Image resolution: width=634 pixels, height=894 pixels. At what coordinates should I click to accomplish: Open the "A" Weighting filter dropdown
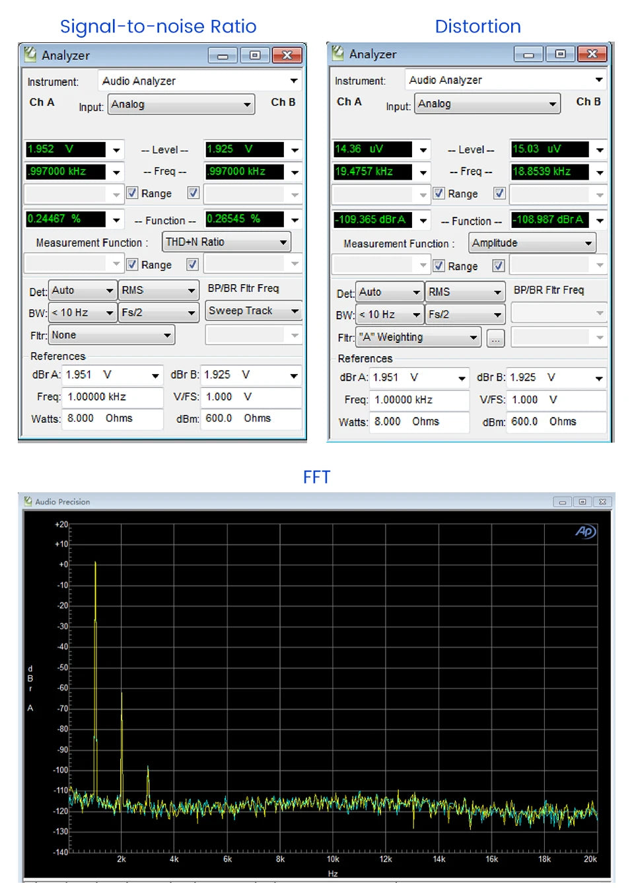418,337
